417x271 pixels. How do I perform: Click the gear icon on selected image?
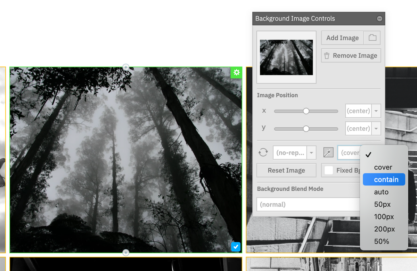236,73
